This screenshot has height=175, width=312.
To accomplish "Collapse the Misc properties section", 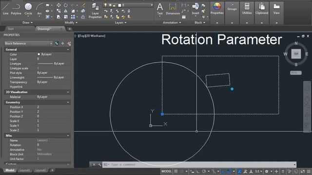I will [x=68, y=136].
